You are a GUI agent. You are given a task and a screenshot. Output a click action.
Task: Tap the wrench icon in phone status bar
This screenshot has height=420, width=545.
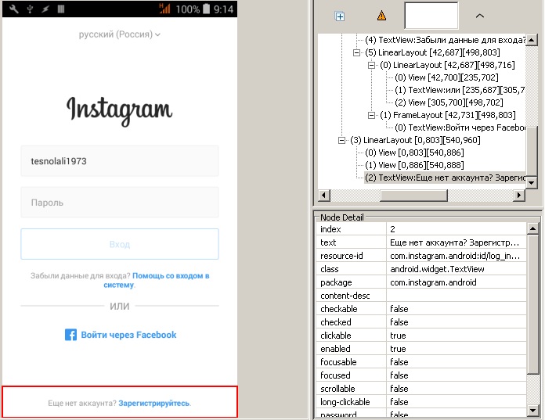click(x=14, y=9)
